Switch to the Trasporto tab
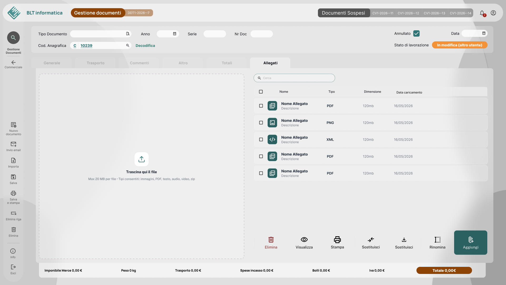This screenshot has width=506, height=285. coord(96,63)
